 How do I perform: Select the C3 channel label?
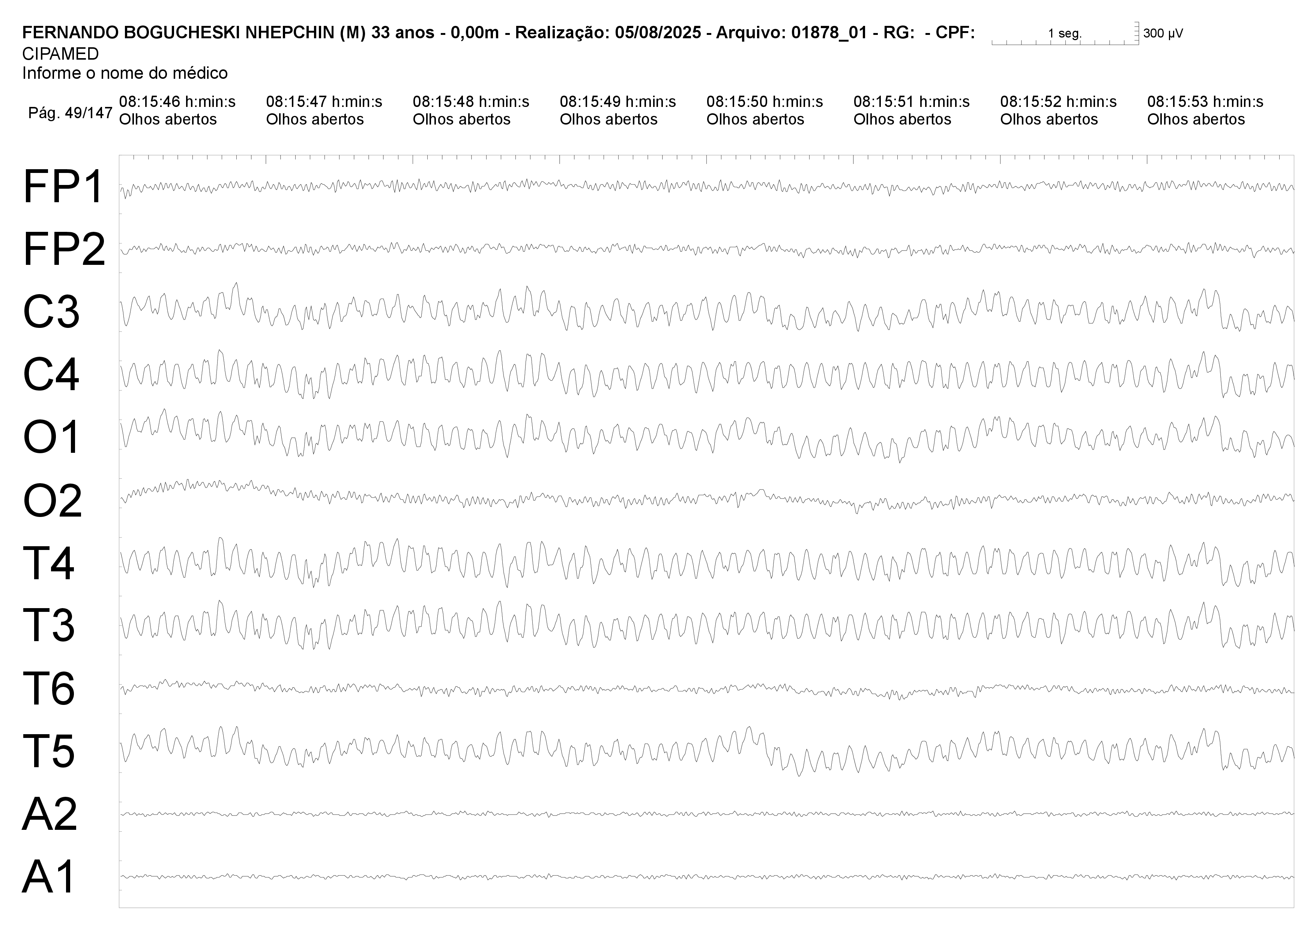pos(51,312)
